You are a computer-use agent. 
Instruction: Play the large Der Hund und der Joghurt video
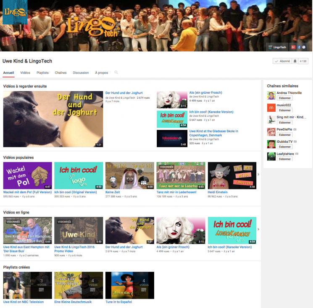(53, 119)
